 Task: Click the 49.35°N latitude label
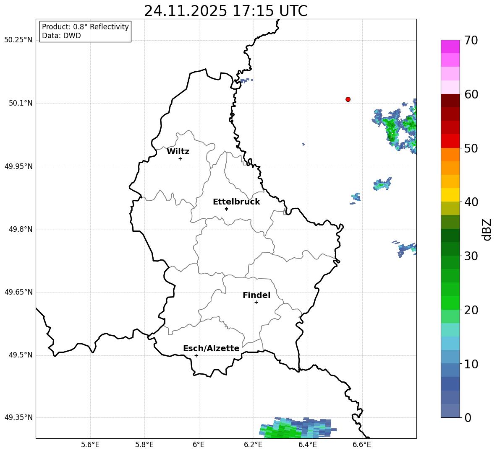tap(18, 417)
